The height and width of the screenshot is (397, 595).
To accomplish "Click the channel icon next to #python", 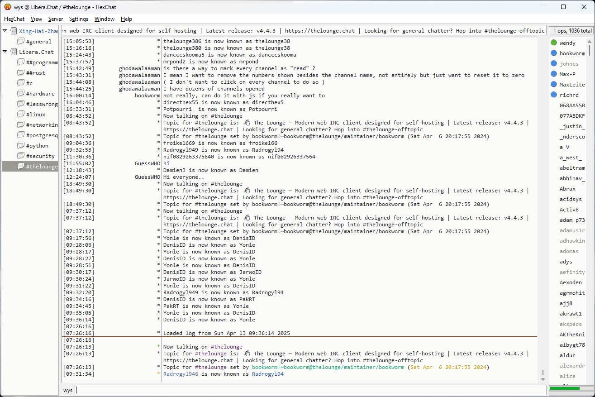I will (21, 146).
